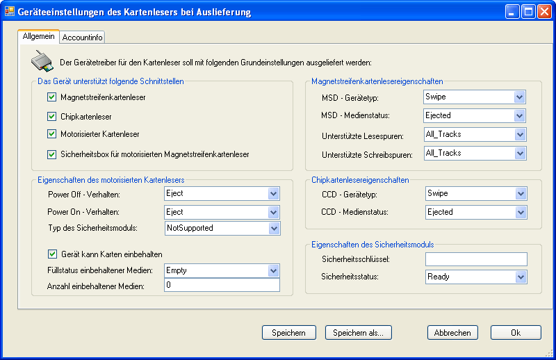Image resolution: width=556 pixels, height=360 pixels.
Task: Switch to the Accountinfo tab
Action: pos(82,38)
